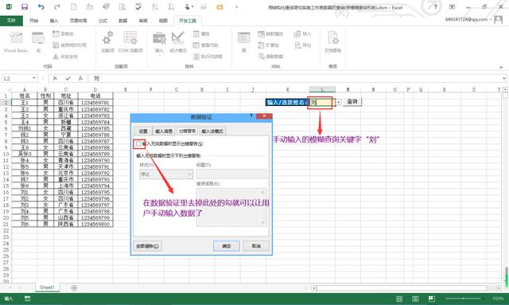Refresh XML data (刷新数据)
The height and width of the screenshot is (305, 509).
tap(270, 57)
